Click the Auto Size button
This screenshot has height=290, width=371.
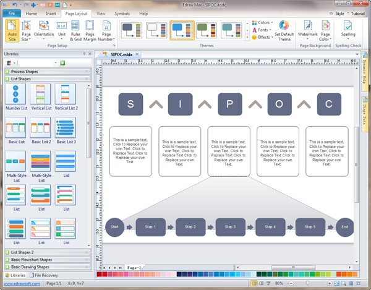click(x=12, y=31)
